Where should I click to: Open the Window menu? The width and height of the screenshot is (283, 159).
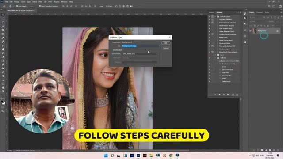pos(64,2)
